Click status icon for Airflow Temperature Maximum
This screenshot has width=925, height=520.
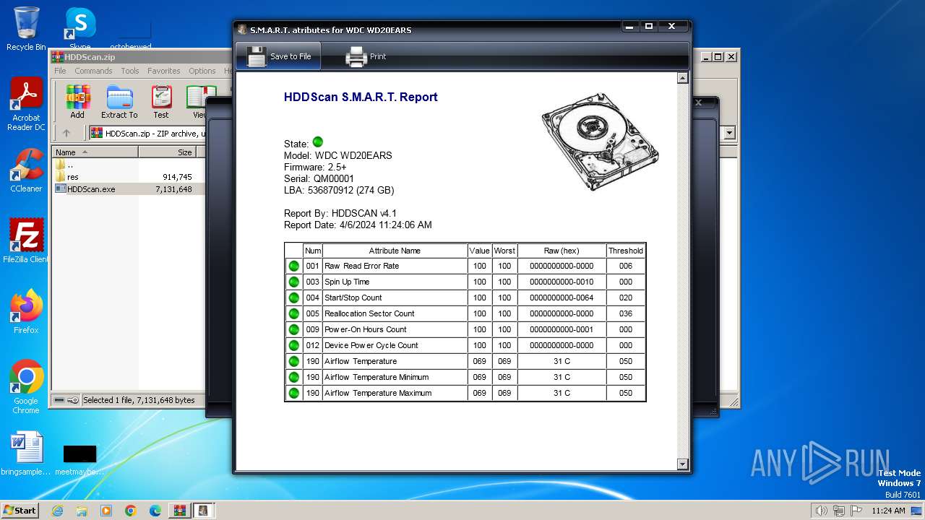tap(293, 393)
